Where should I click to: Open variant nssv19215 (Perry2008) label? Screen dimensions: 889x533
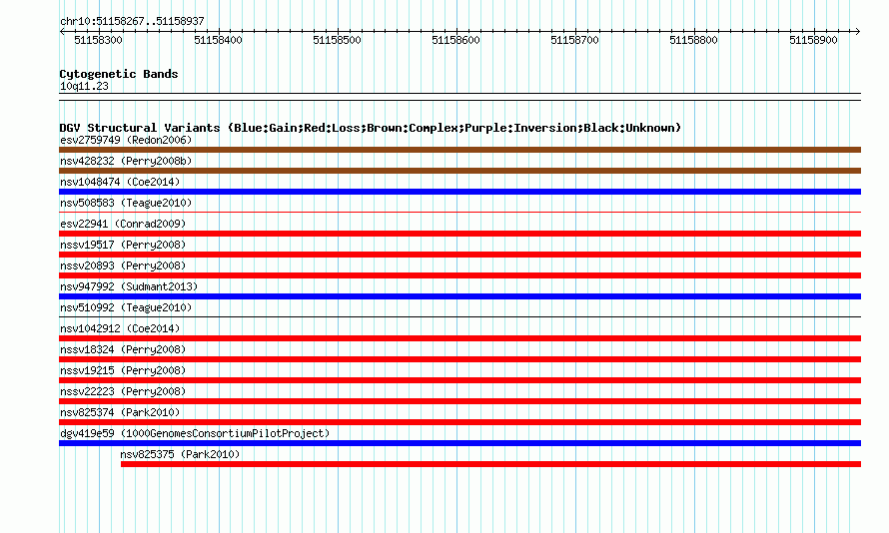[x=123, y=370]
